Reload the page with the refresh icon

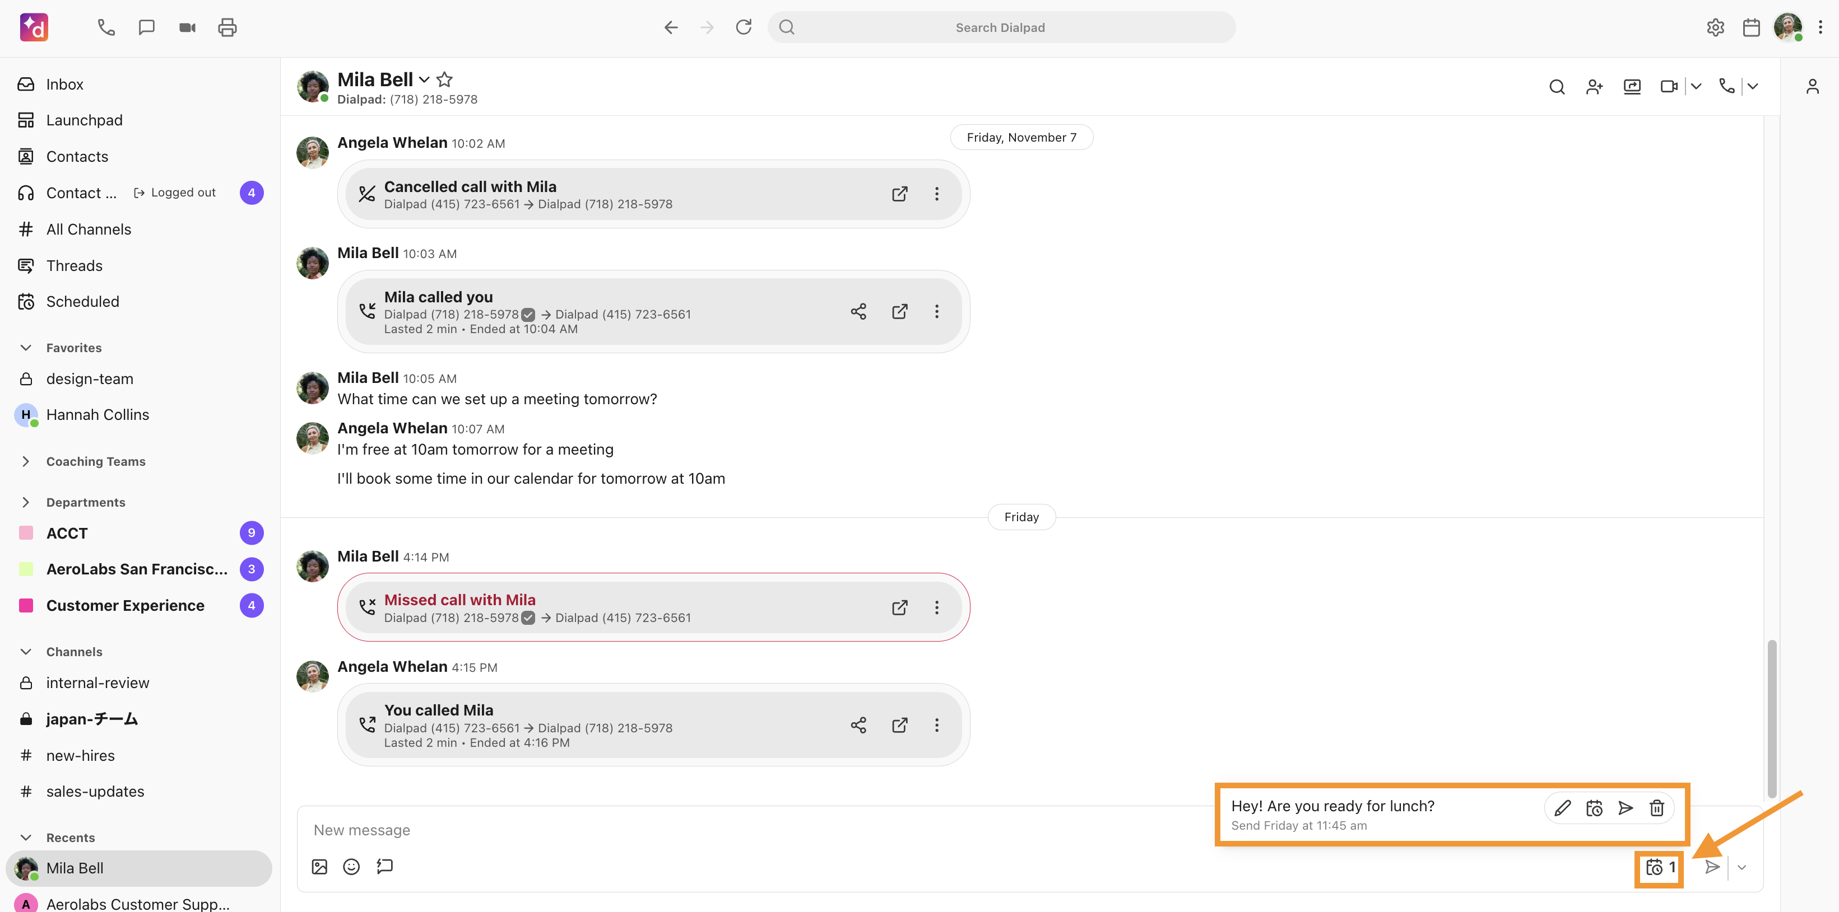743,27
